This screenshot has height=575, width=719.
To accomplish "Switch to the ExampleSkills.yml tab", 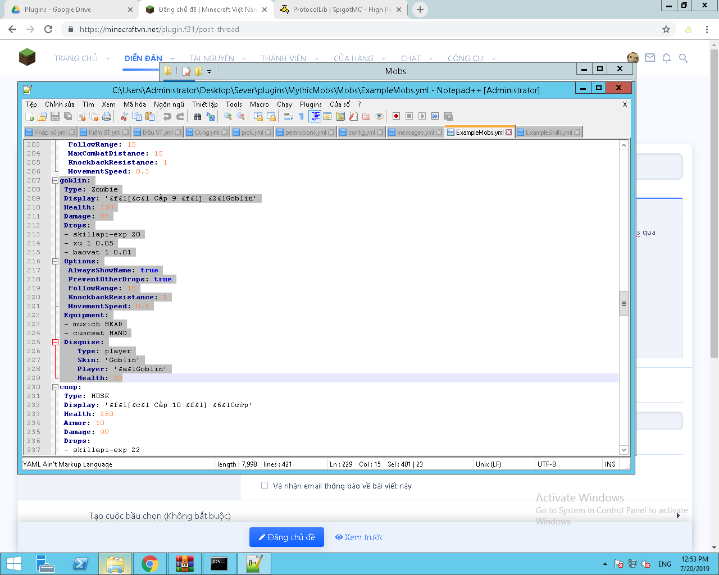I will point(548,133).
